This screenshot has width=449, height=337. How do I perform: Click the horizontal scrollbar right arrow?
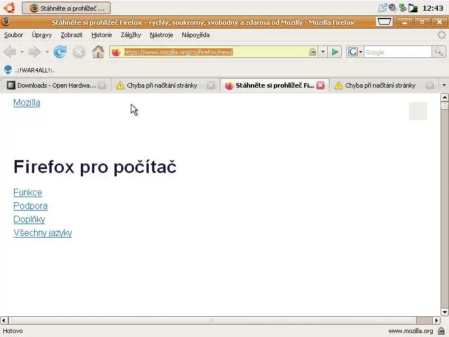pyautogui.click(x=437, y=320)
